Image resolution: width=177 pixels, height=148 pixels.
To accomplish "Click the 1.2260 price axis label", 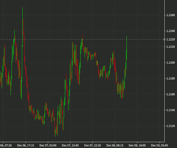I will point(171,15).
